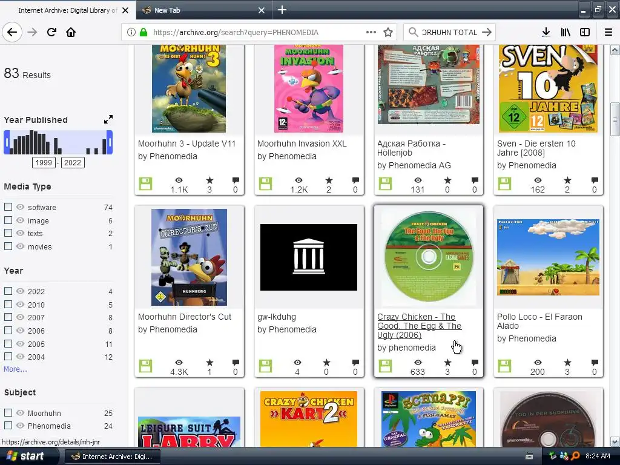Check the movies media type filter
620x465 pixels.
(x=8, y=246)
